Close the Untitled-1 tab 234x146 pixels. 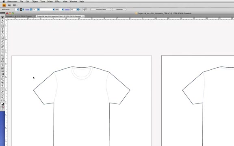pyautogui.click(x=34, y=16)
